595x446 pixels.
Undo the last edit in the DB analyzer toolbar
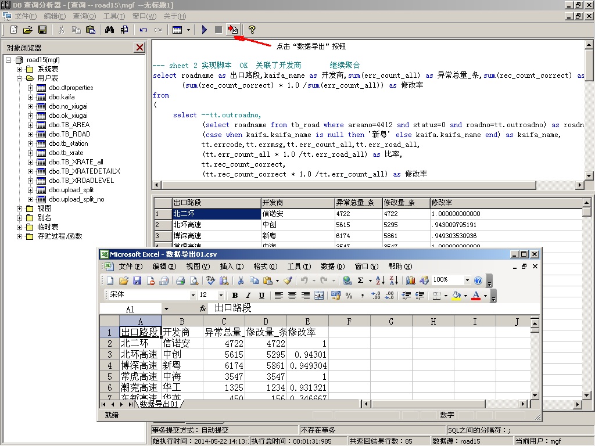[x=143, y=30]
